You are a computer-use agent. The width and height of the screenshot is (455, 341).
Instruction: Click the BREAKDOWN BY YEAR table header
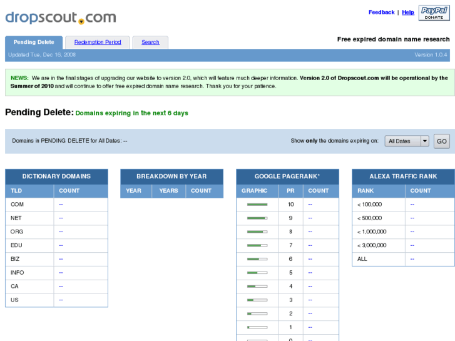171,176
